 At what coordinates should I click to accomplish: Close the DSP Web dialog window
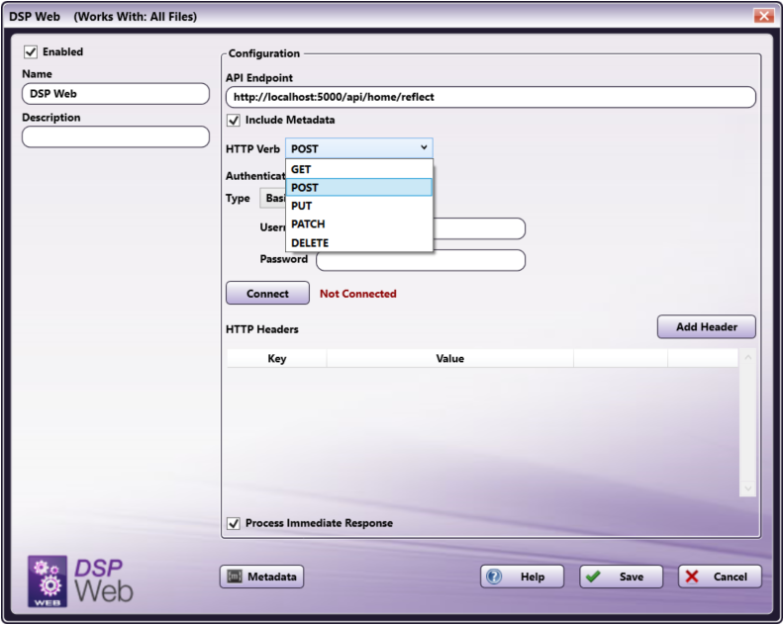(x=762, y=15)
